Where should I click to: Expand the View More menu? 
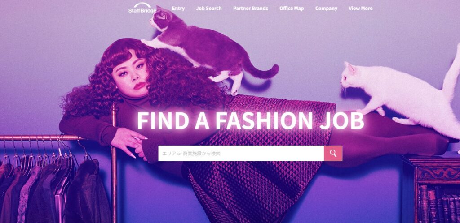[361, 8]
